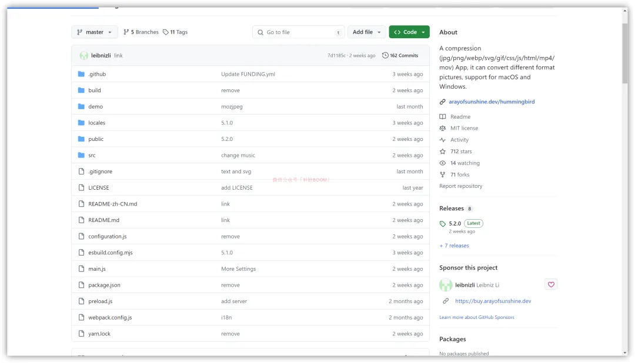Open the src folder icon

coord(81,155)
